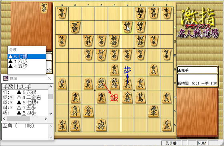Select the 金將 gold piece at 4七

[128, 98]
